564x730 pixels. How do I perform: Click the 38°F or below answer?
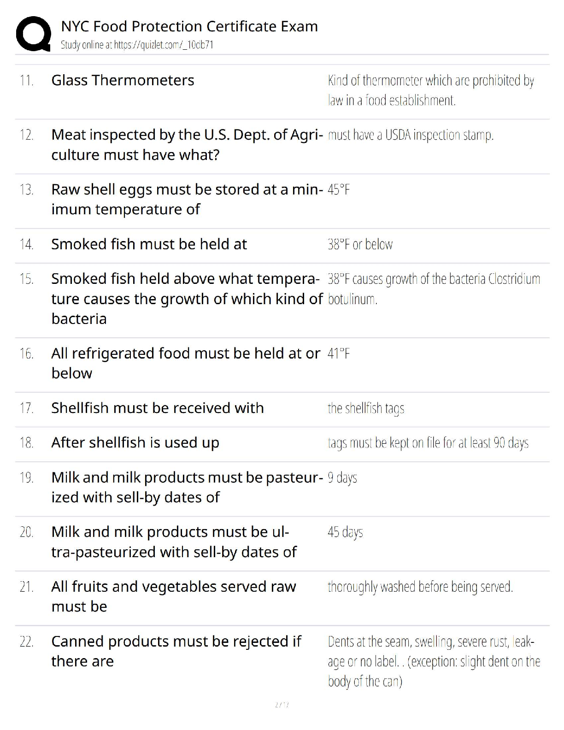[360, 244]
